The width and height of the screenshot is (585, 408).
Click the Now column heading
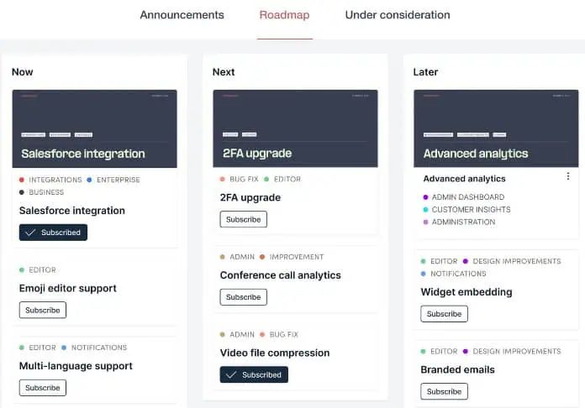[23, 72]
